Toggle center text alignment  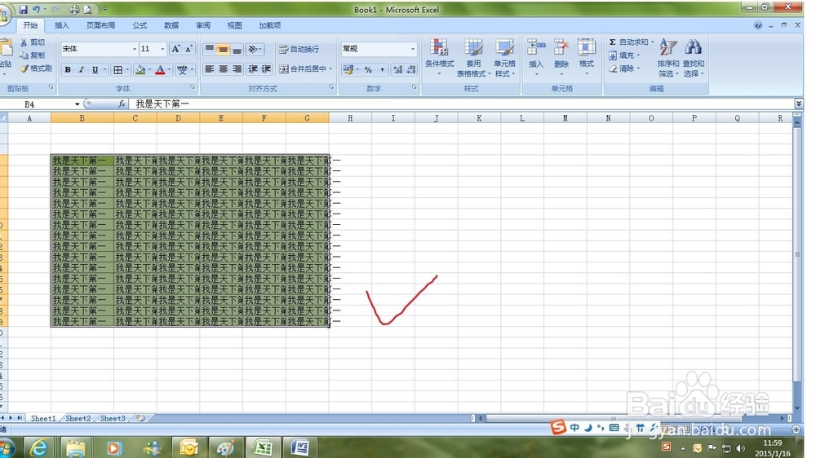coord(224,68)
